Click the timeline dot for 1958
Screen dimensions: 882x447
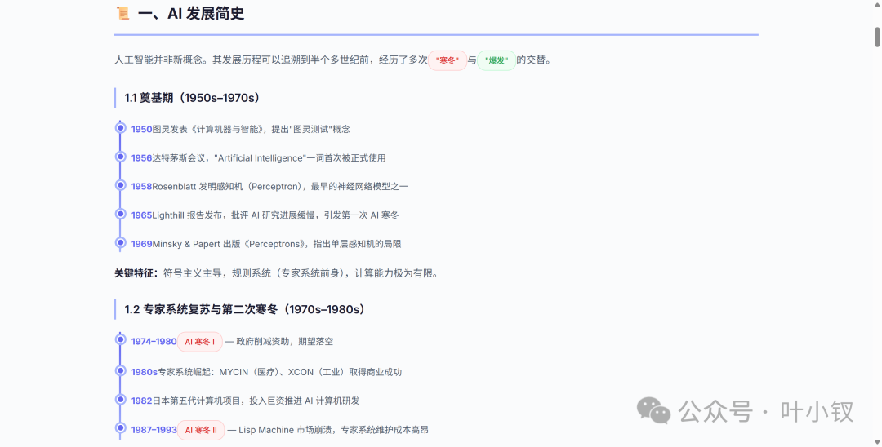[x=120, y=184]
